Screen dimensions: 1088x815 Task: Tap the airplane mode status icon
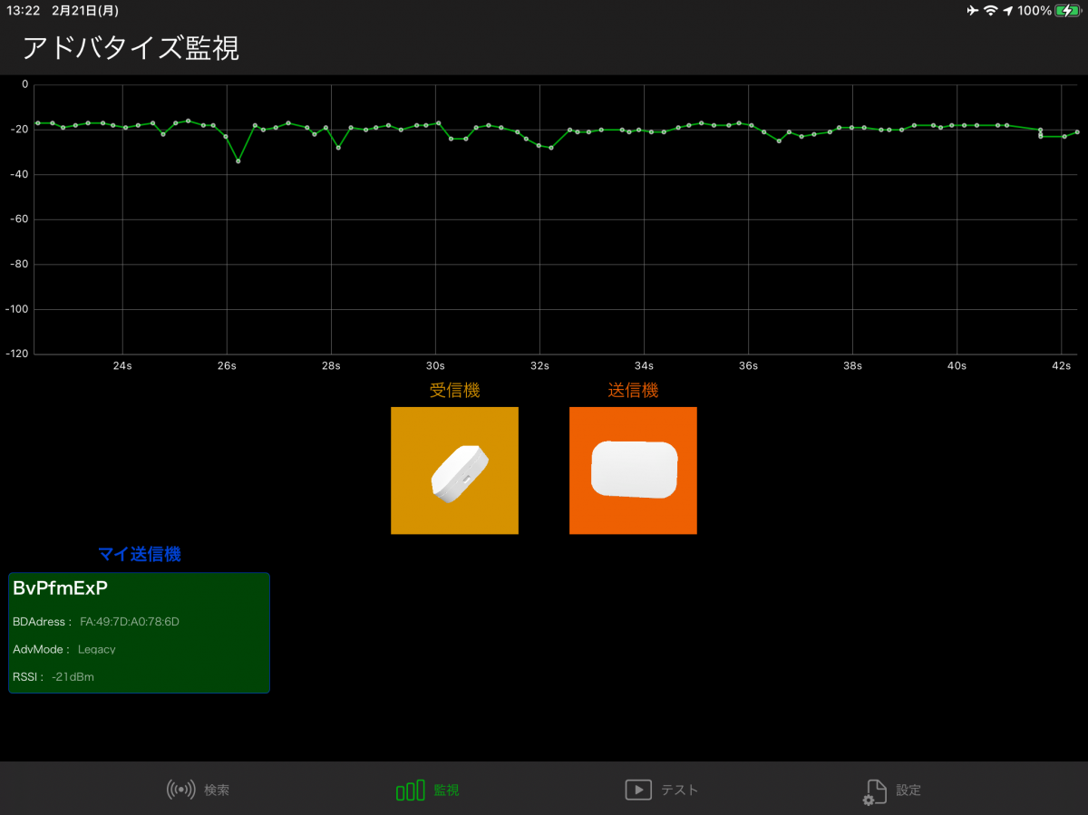973,11
